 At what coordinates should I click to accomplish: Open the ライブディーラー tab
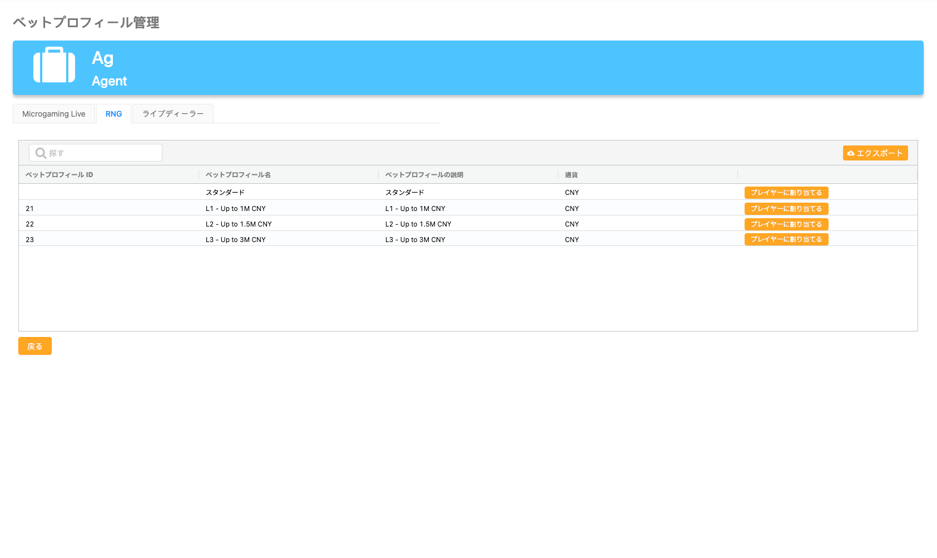173,114
